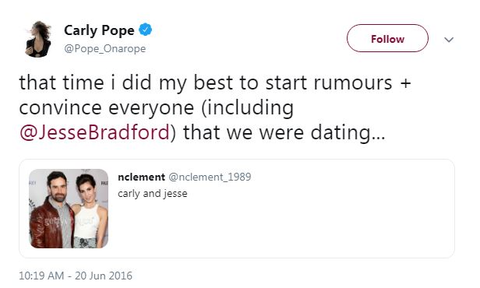Click the bearded man in leather jacket
The height and width of the screenshot is (288, 480).
point(52,211)
